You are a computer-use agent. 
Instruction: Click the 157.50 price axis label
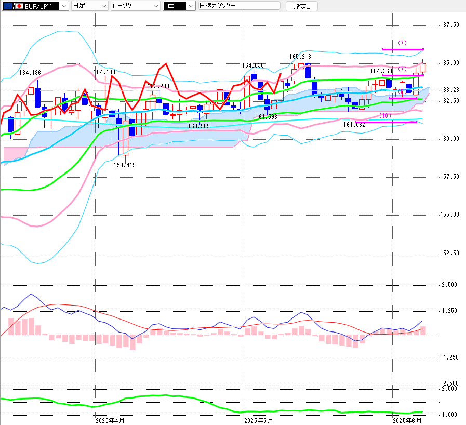tap(450, 177)
